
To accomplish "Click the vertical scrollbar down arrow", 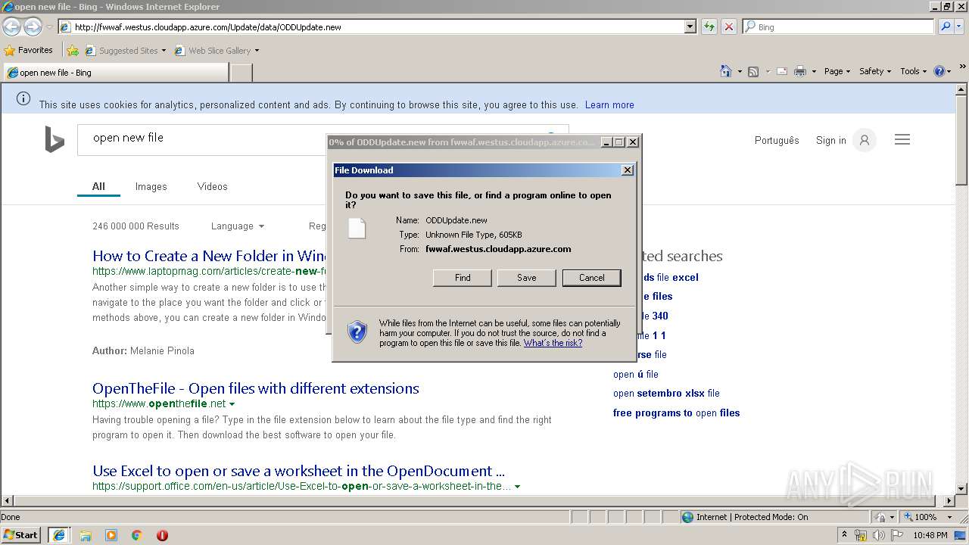I will coord(961,488).
